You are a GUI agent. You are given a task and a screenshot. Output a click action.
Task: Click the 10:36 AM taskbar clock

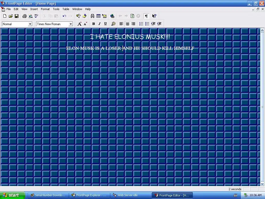pos(255,195)
